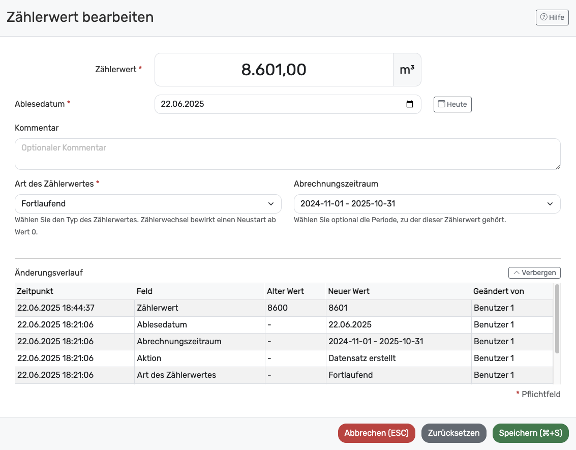The width and height of the screenshot is (576, 450).
Task: Focus the Ablesedatum date field
Action: point(280,104)
